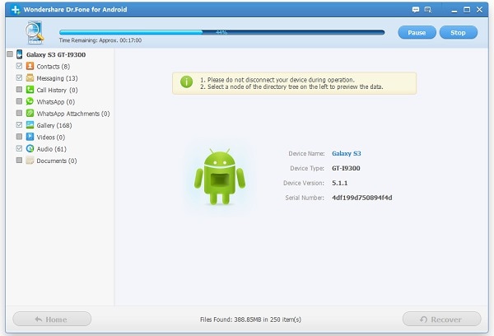Check the Documents checkbox

pyautogui.click(x=19, y=160)
